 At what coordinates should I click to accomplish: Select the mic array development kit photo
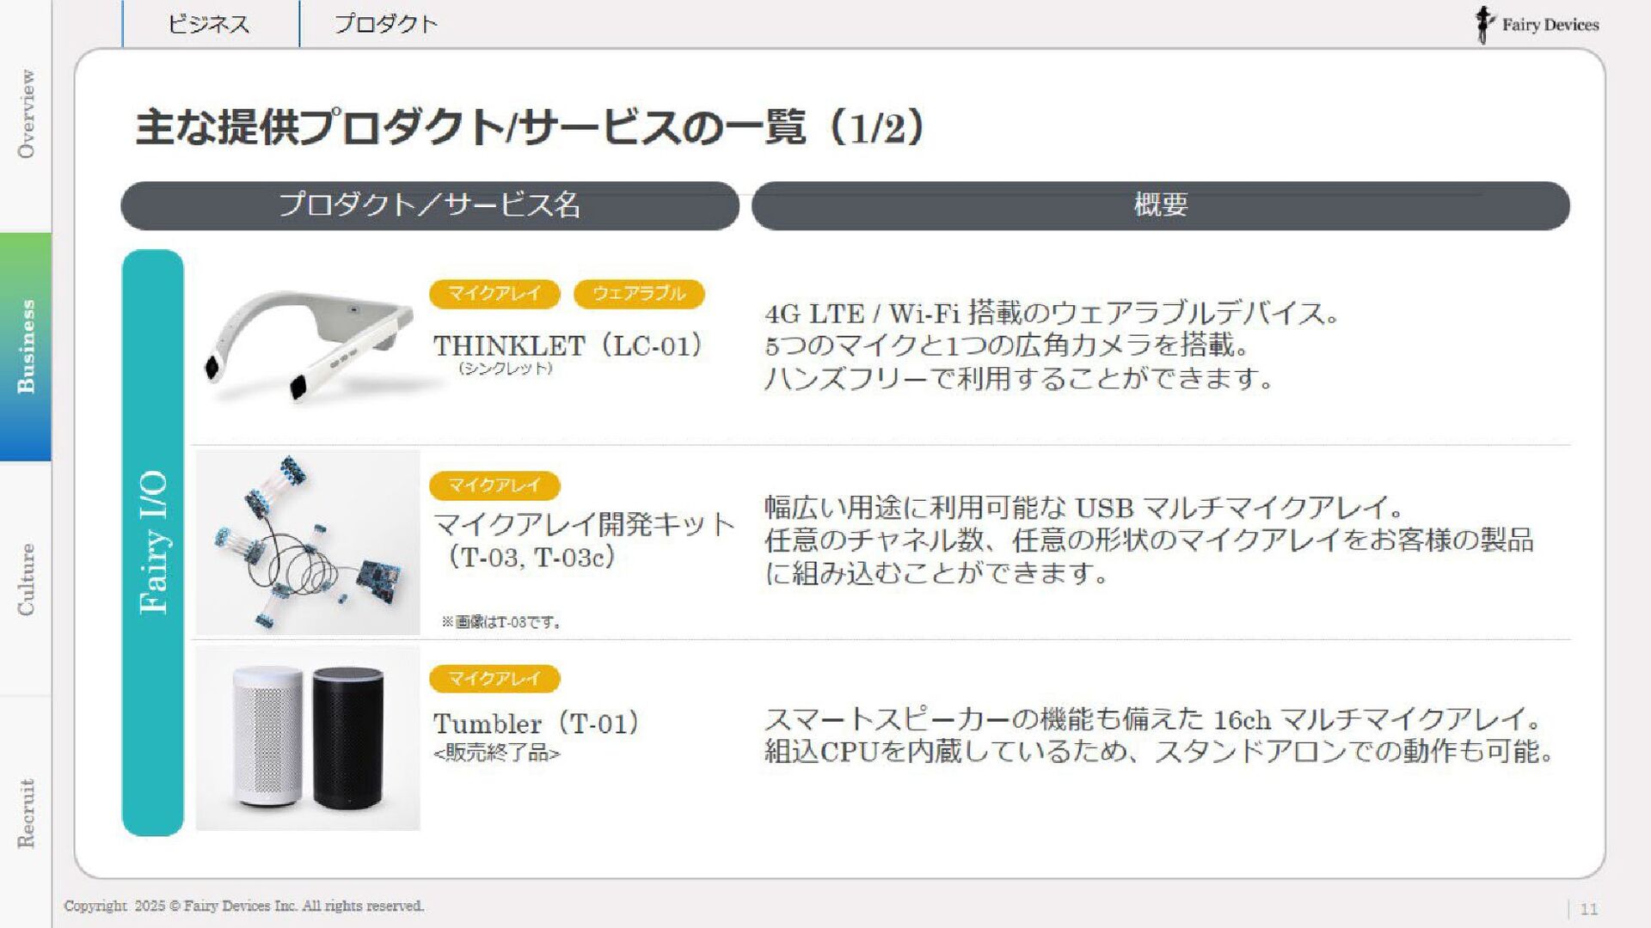(x=308, y=542)
